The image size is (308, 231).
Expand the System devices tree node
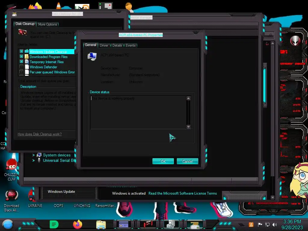coord(33,155)
